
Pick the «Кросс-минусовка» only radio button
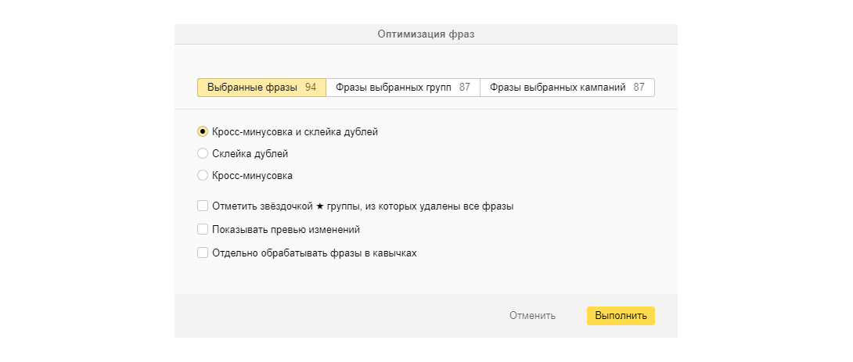(x=203, y=176)
